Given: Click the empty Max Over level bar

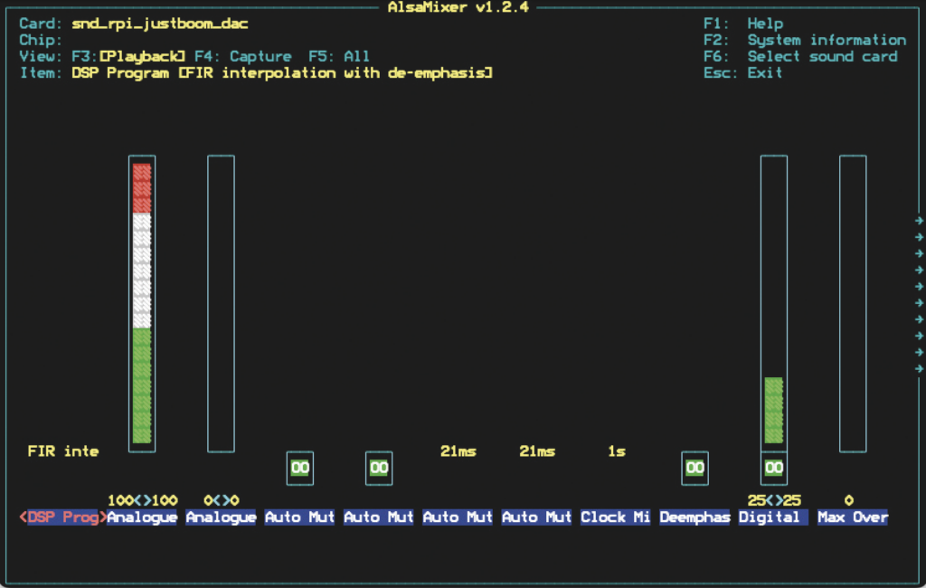Looking at the screenshot, I should coord(852,303).
